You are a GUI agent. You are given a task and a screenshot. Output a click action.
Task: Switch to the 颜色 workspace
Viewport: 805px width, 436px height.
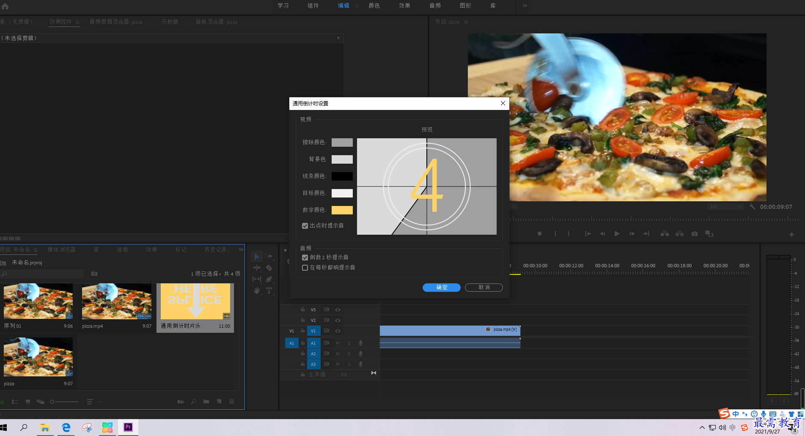tap(374, 5)
